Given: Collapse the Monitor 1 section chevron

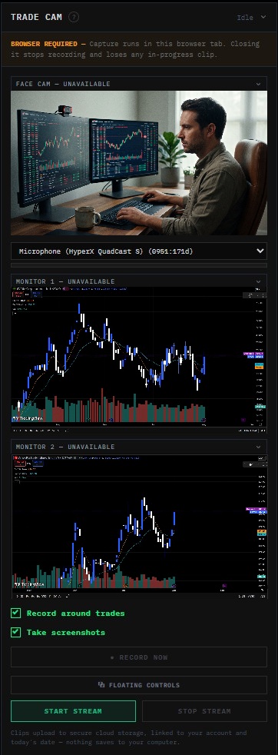Looking at the screenshot, I should 259,281.
